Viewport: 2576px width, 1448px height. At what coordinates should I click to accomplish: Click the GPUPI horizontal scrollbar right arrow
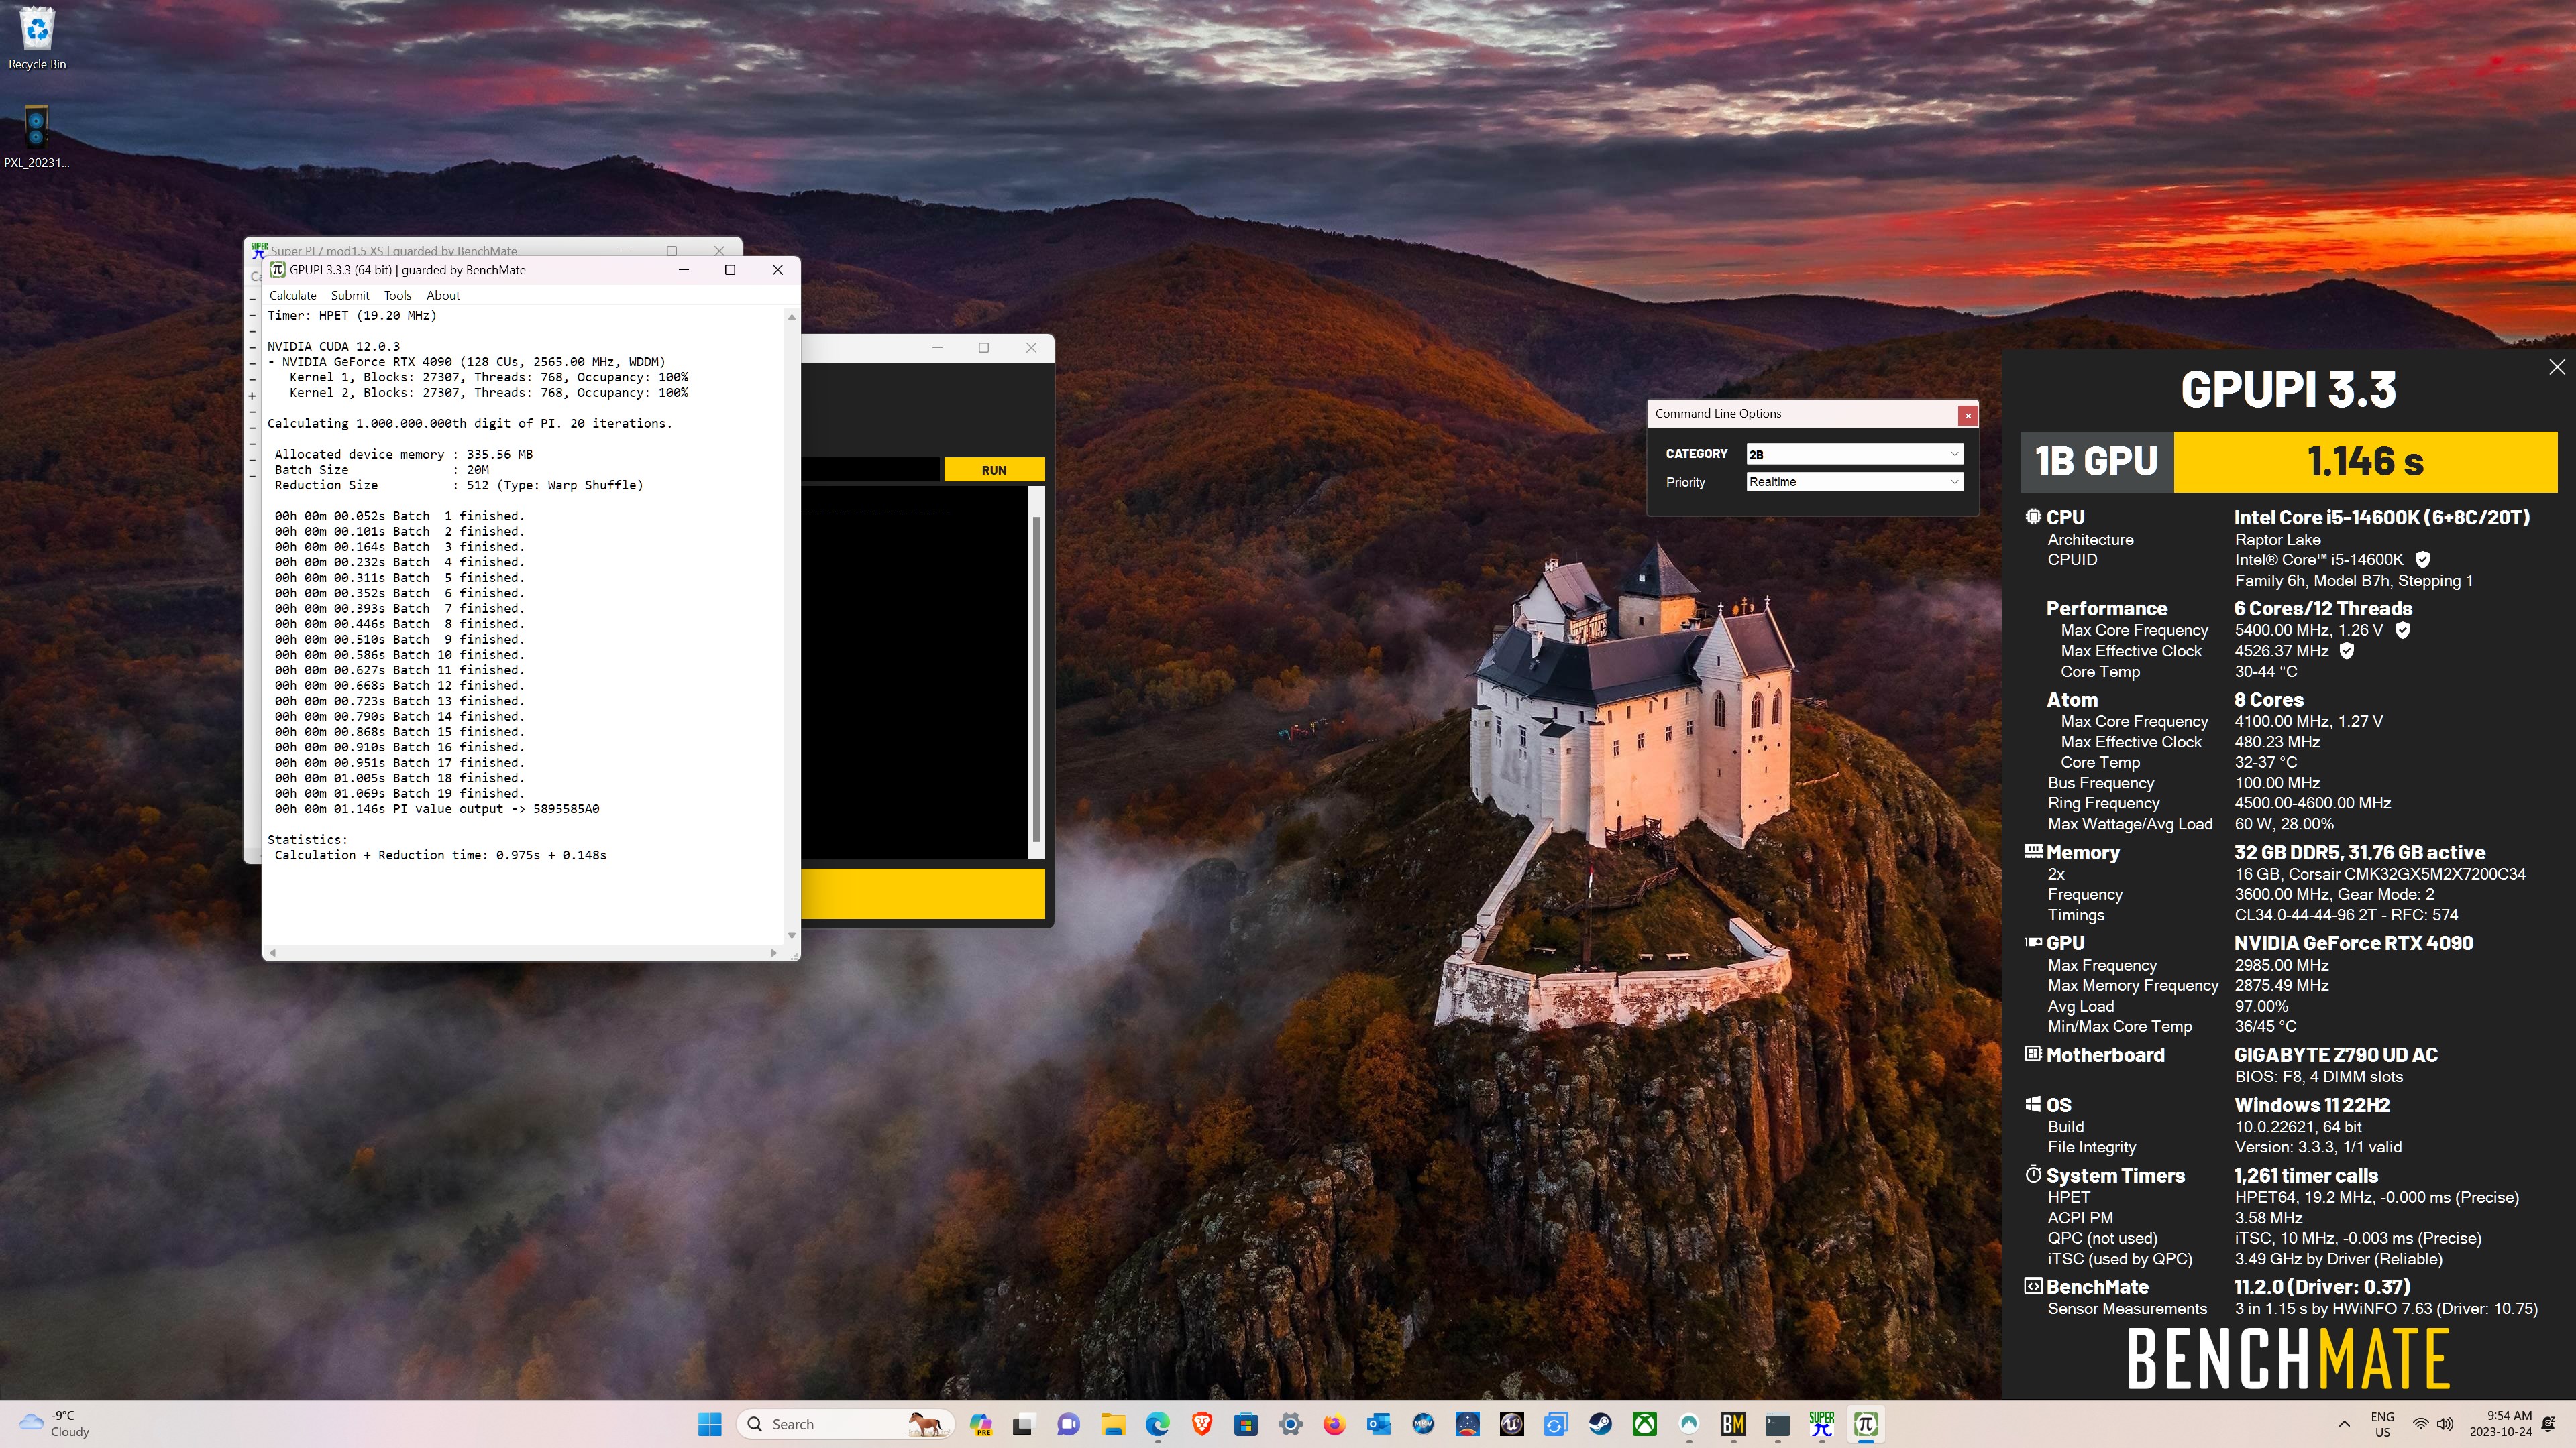(774, 953)
